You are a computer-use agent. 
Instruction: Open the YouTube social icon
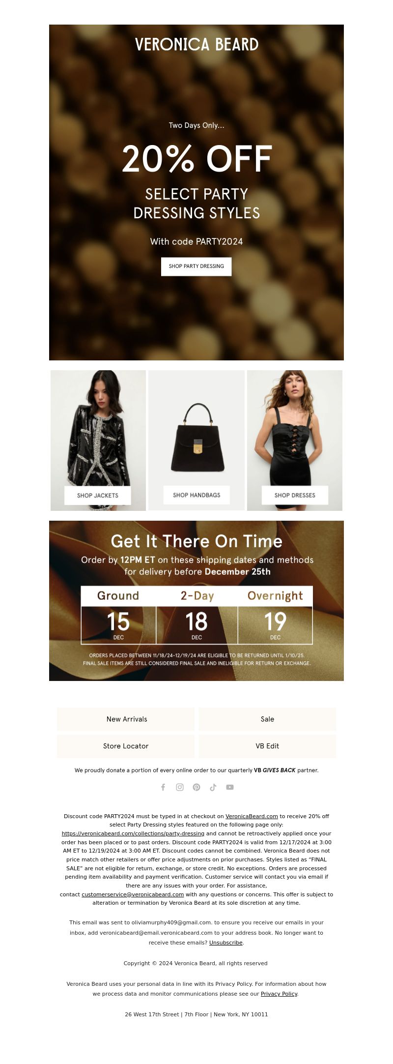click(x=230, y=787)
